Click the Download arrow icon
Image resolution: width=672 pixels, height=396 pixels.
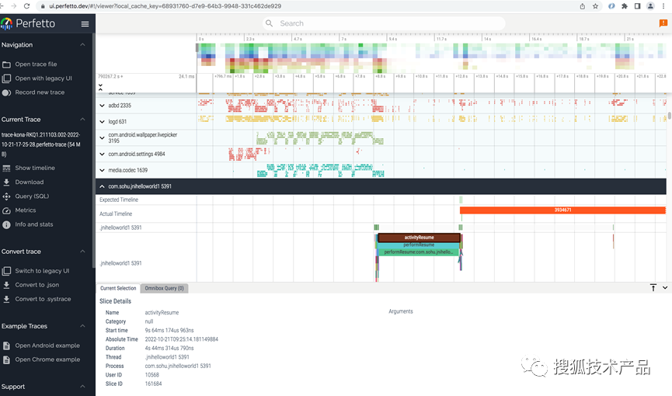click(6, 182)
